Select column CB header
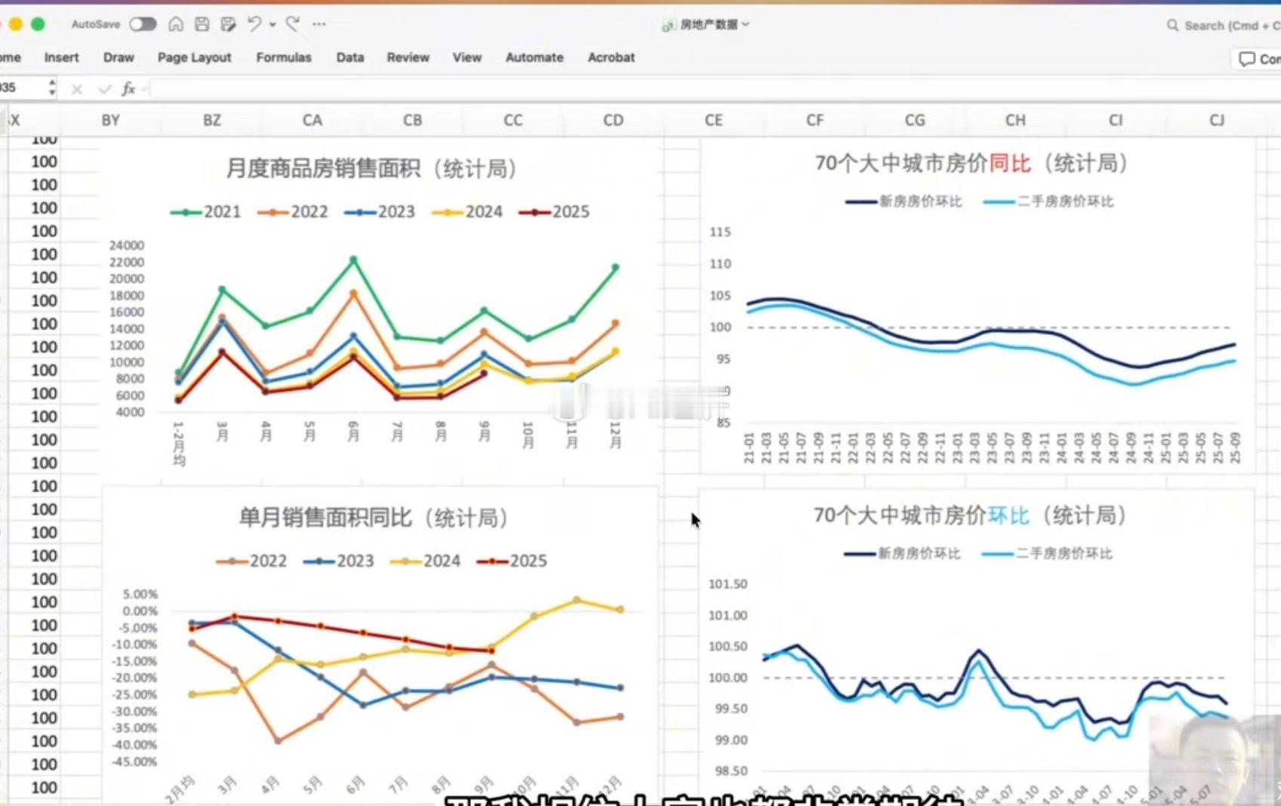 tap(413, 120)
